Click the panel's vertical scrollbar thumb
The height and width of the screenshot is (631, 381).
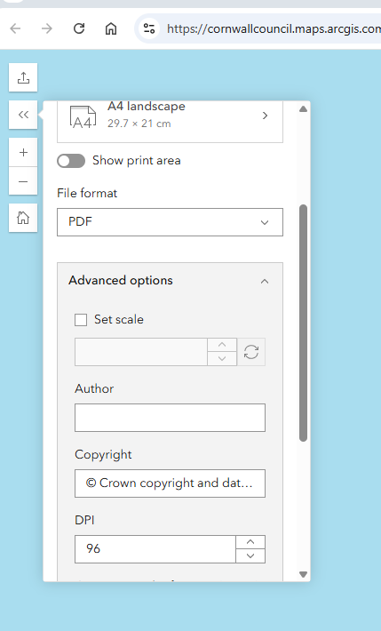pos(304,323)
